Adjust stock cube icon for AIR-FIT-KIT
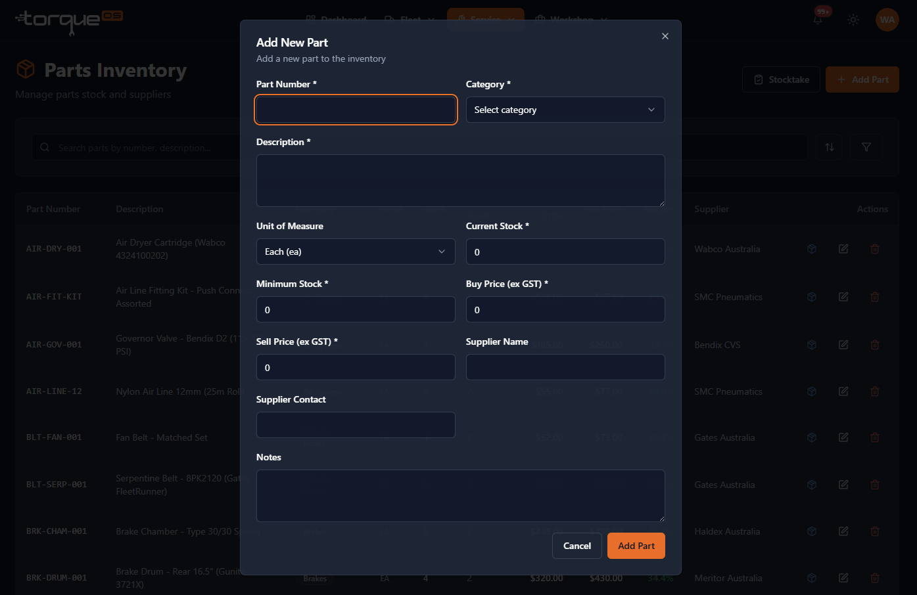The width and height of the screenshot is (917, 595). pos(812,297)
